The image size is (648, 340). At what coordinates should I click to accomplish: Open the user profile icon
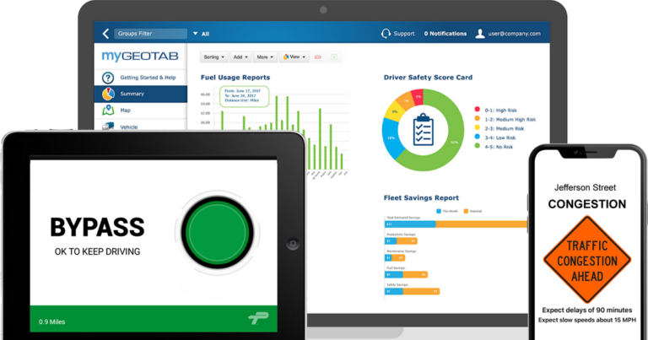point(480,34)
